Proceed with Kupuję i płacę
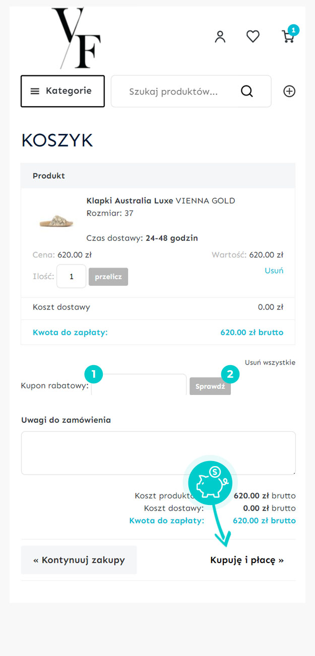Image resolution: width=315 pixels, height=656 pixels. point(247,560)
